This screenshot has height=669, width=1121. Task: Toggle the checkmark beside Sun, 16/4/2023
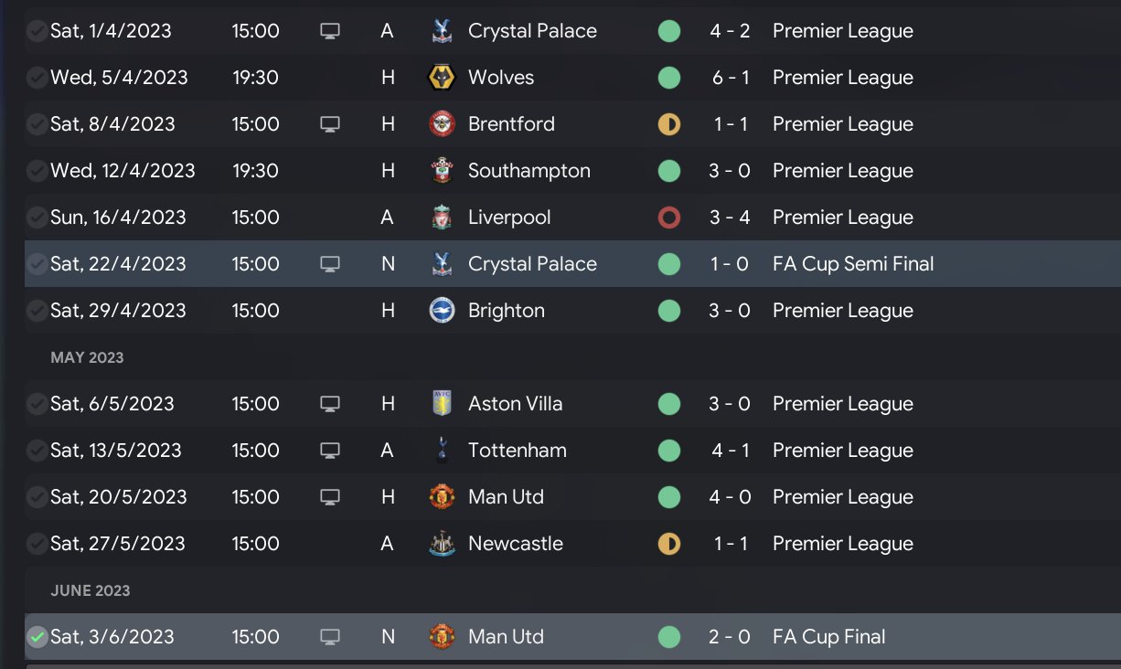click(37, 218)
